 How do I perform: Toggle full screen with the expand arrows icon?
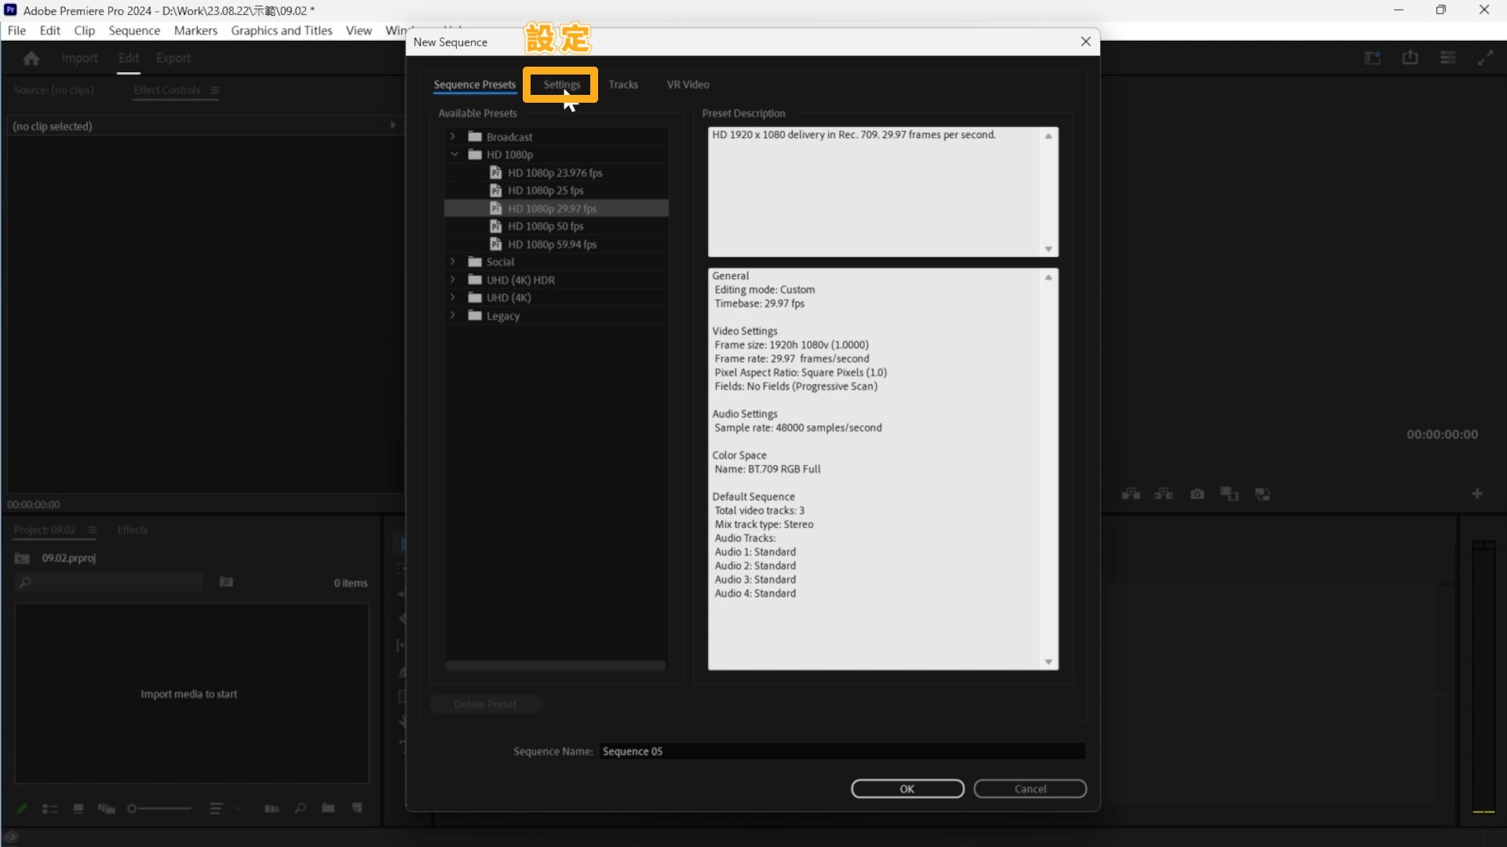coord(1486,57)
